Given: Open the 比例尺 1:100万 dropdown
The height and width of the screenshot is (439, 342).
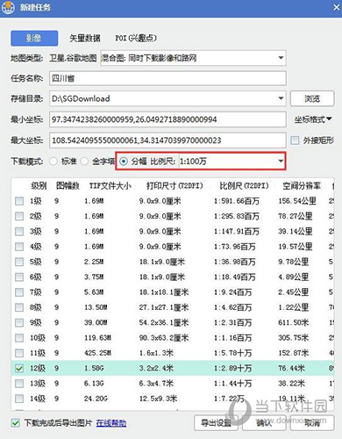Looking at the screenshot, I should pos(232,162).
